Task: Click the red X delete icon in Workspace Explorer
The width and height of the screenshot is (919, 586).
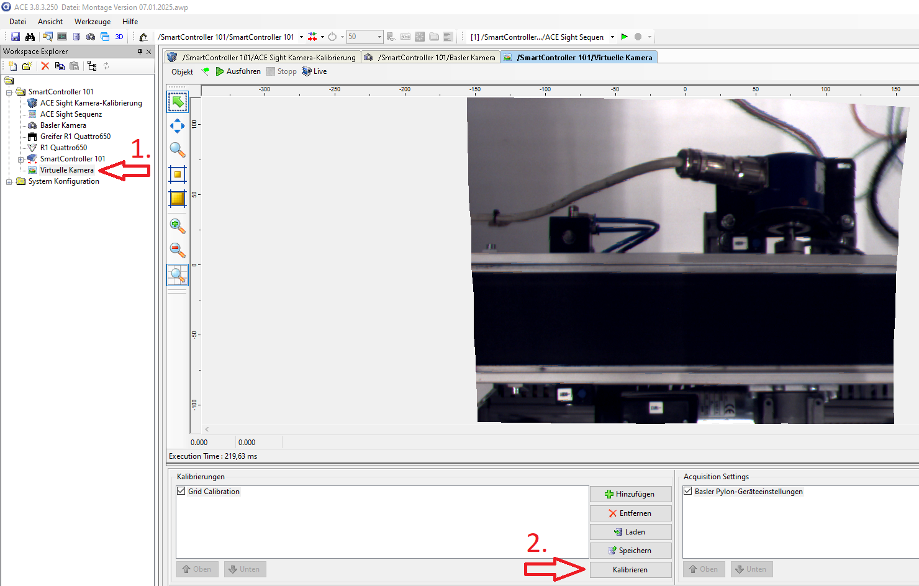Action: [x=45, y=66]
